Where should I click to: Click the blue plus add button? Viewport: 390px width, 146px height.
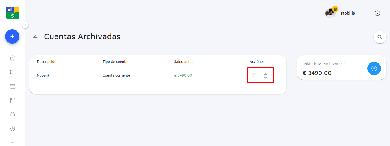click(12, 36)
